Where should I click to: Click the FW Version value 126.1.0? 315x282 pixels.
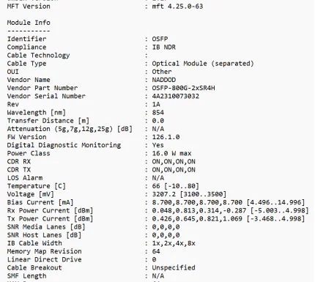tap(166, 137)
